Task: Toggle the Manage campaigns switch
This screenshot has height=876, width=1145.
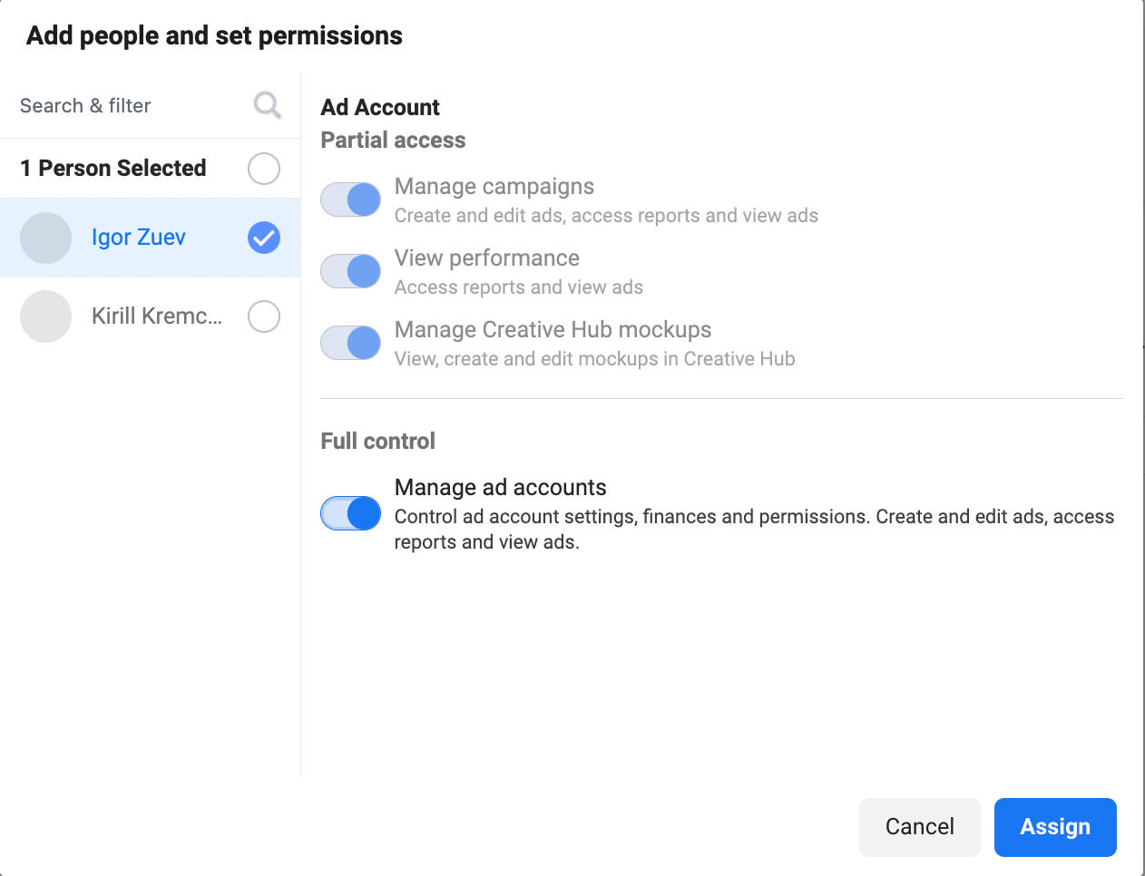Action: (x=351, y=200)
